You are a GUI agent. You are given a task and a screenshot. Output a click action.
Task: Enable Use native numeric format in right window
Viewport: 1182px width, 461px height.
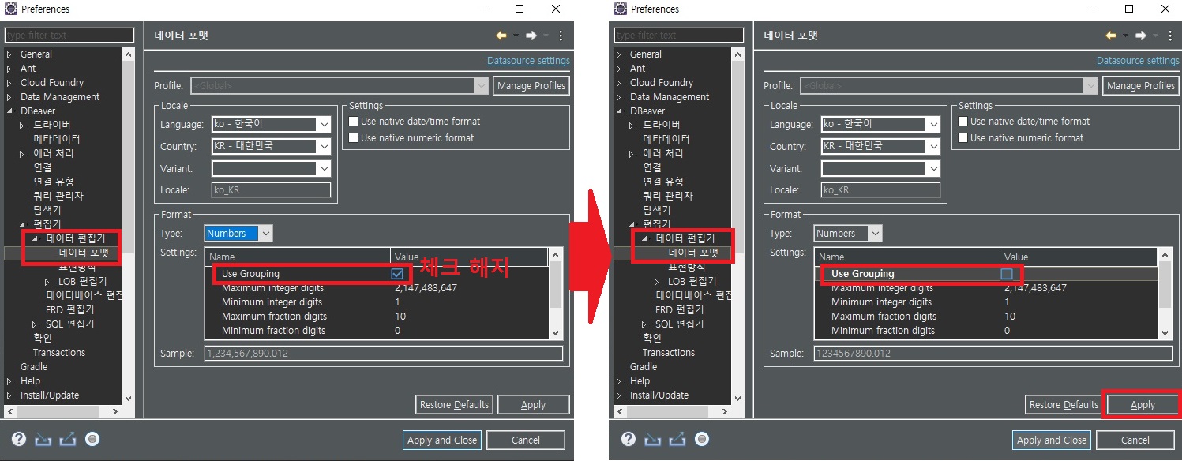[x=962, y=138]
